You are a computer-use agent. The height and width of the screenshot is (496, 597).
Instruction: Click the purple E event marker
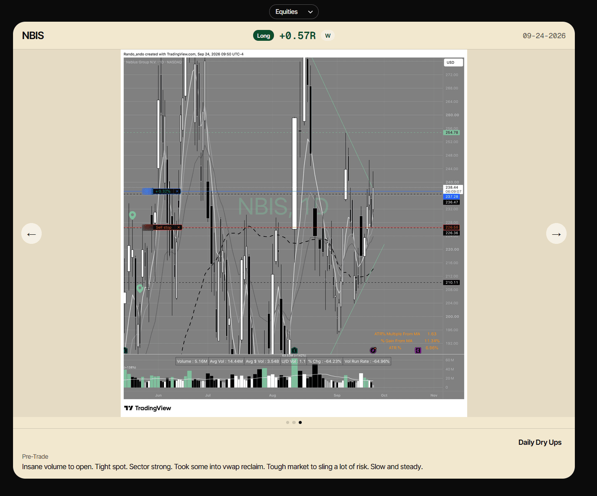pyautogui.click(x=418, y=350)
